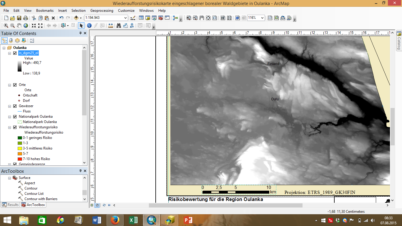Open the Geoprocessing menu
This screenshot has height=226, width=402.
pyautogui.click(x=102, y=10)
